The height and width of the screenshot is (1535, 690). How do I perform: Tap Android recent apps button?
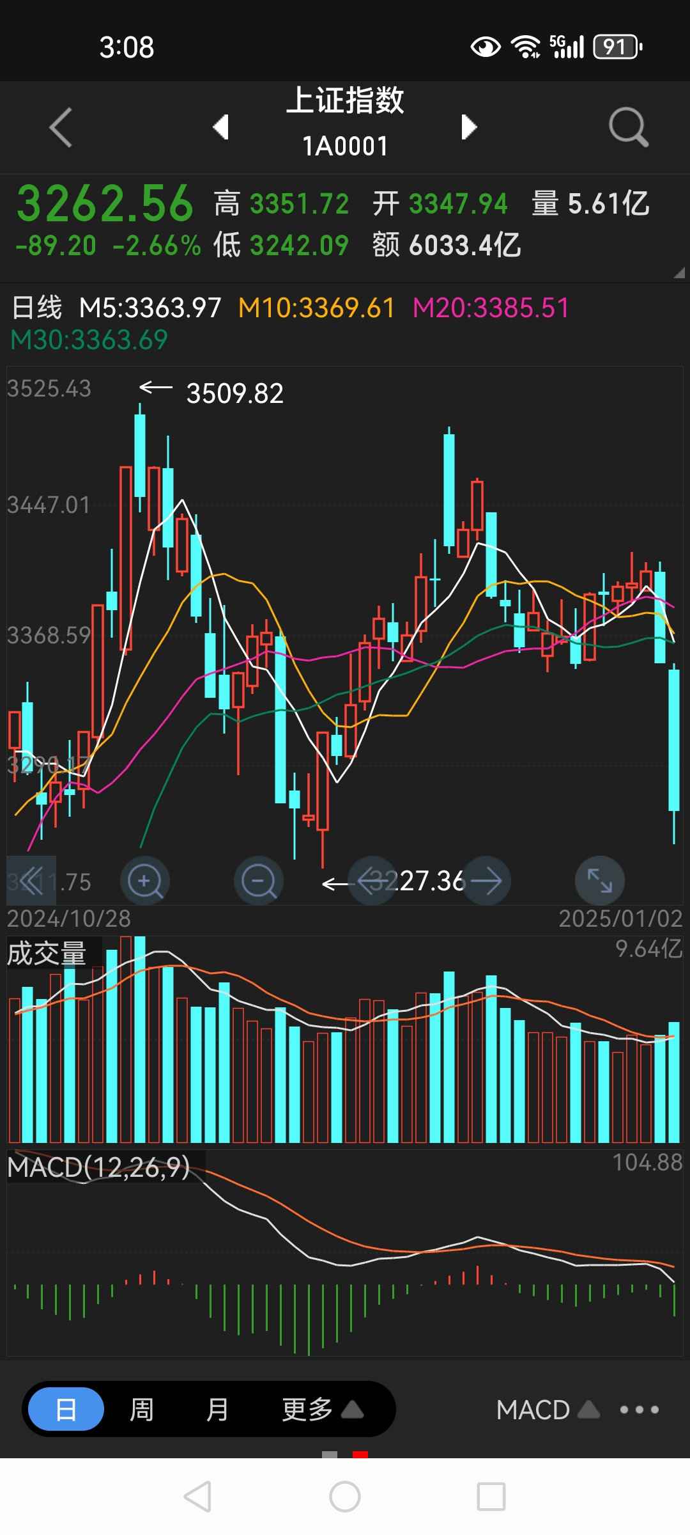(491, 1497)
